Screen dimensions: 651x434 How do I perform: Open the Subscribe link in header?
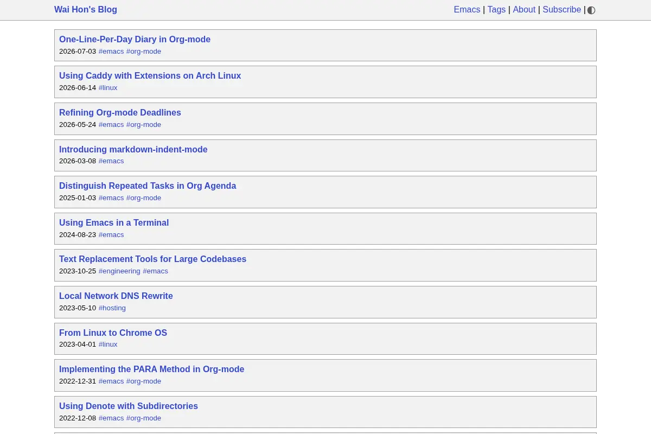pyautogui.click(x=562, y=10)
